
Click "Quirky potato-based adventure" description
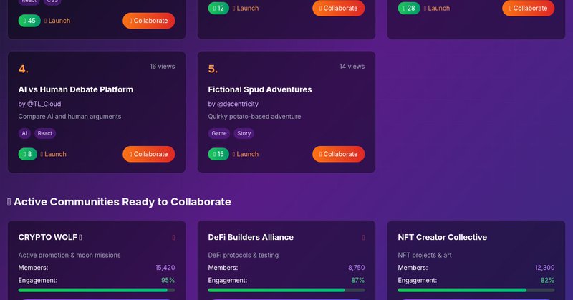click(254, 117)
